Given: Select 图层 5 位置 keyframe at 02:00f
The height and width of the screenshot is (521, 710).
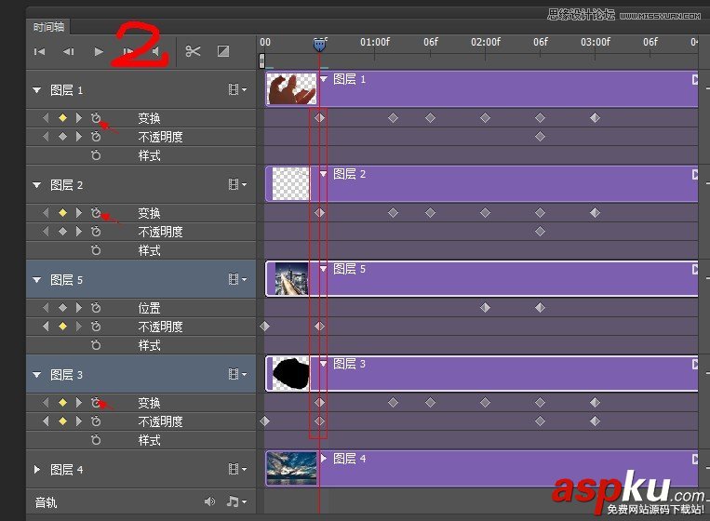Looking at the screenshot, I should click(x=485, y=308).
